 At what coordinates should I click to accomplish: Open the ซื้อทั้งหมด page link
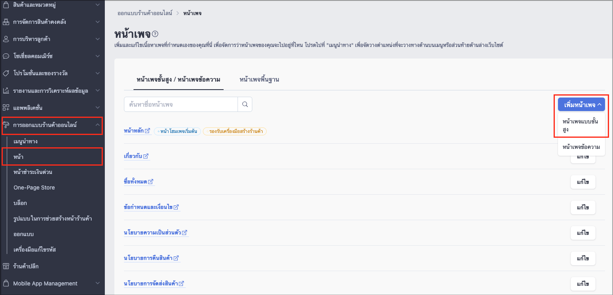[x=136, y=182]
